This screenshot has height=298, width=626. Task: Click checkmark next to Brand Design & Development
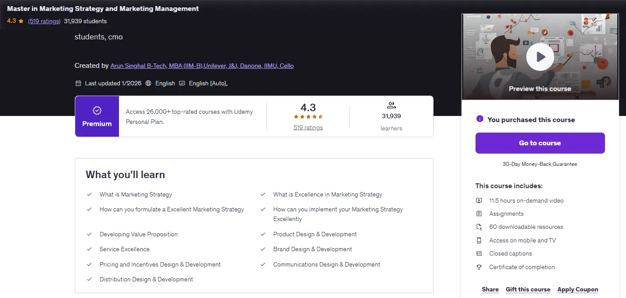point(263,249)
